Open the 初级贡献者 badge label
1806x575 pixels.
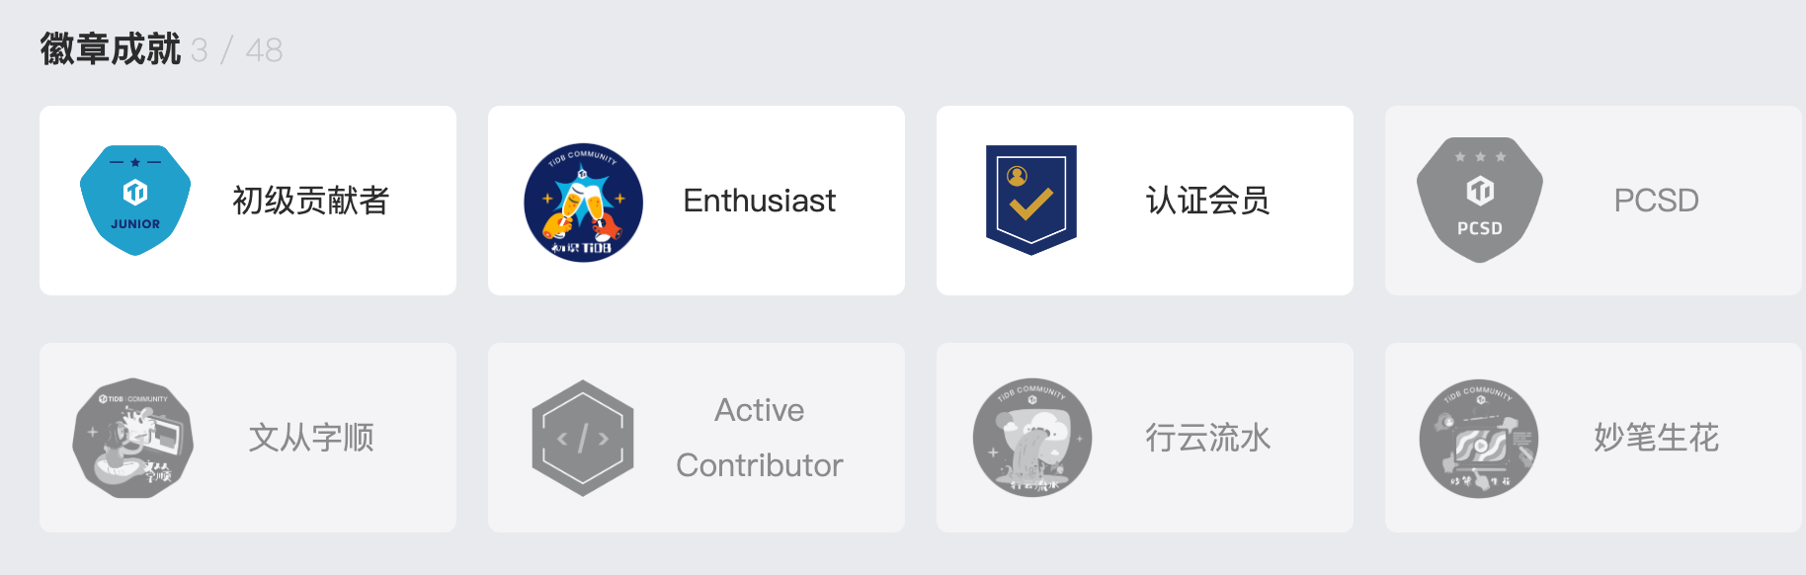[311, 201]
